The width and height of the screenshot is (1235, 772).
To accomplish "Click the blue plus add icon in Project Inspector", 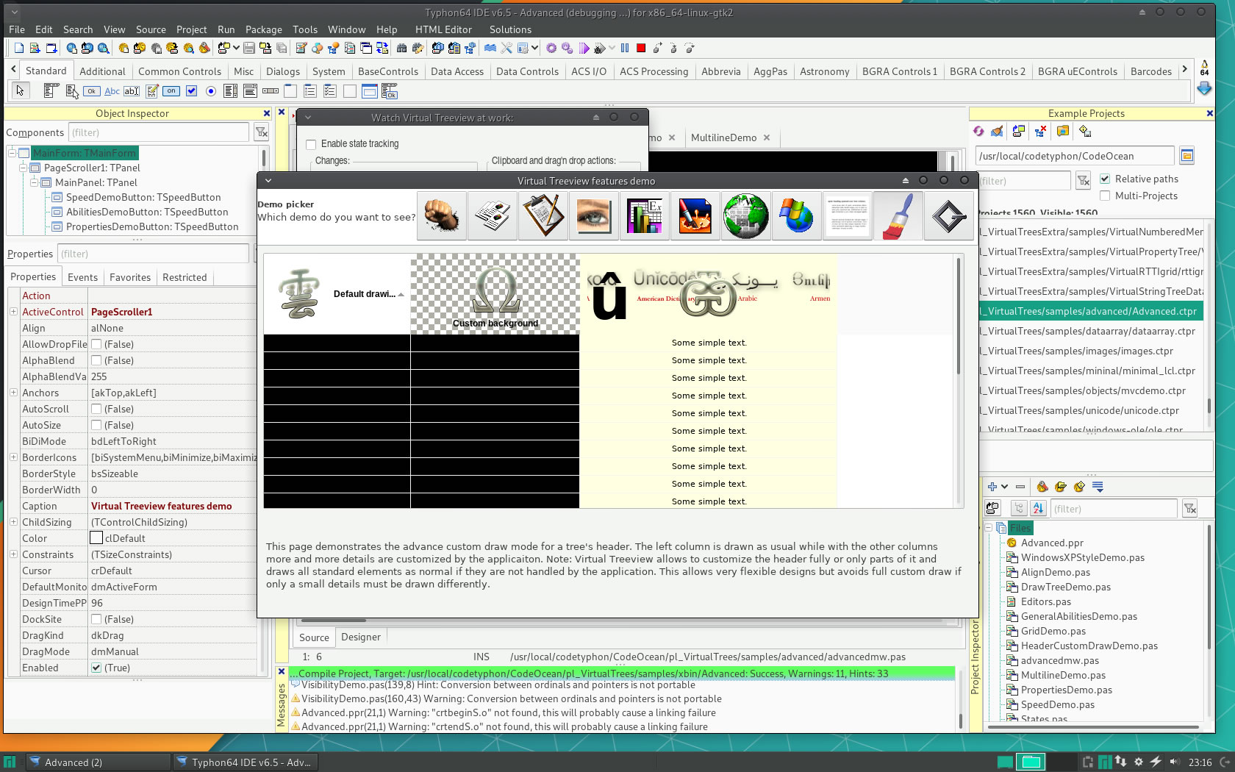I will (992, 487).
